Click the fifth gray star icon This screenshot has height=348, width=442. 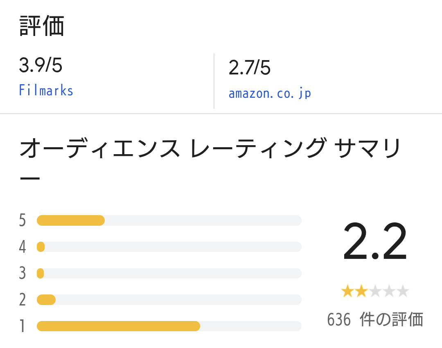(403, 291)
